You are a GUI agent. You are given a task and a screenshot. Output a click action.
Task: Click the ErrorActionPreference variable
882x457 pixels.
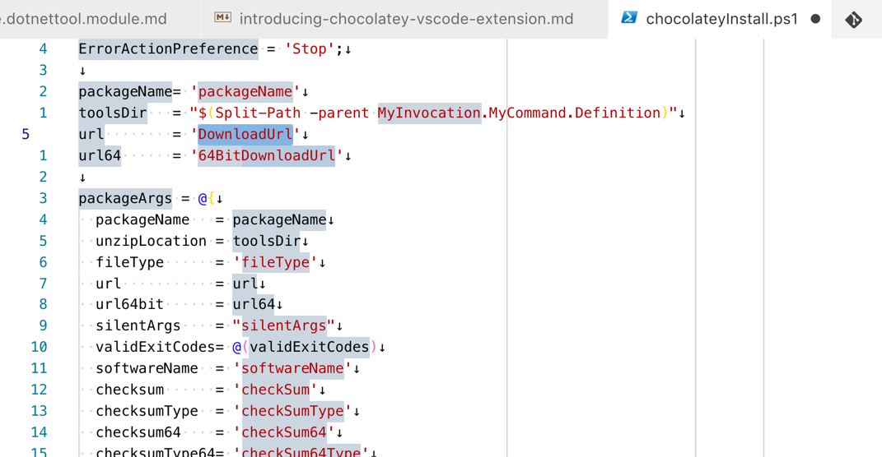168,48
